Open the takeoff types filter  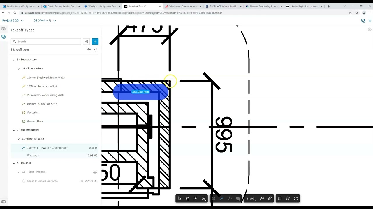[x=95, y=50]
